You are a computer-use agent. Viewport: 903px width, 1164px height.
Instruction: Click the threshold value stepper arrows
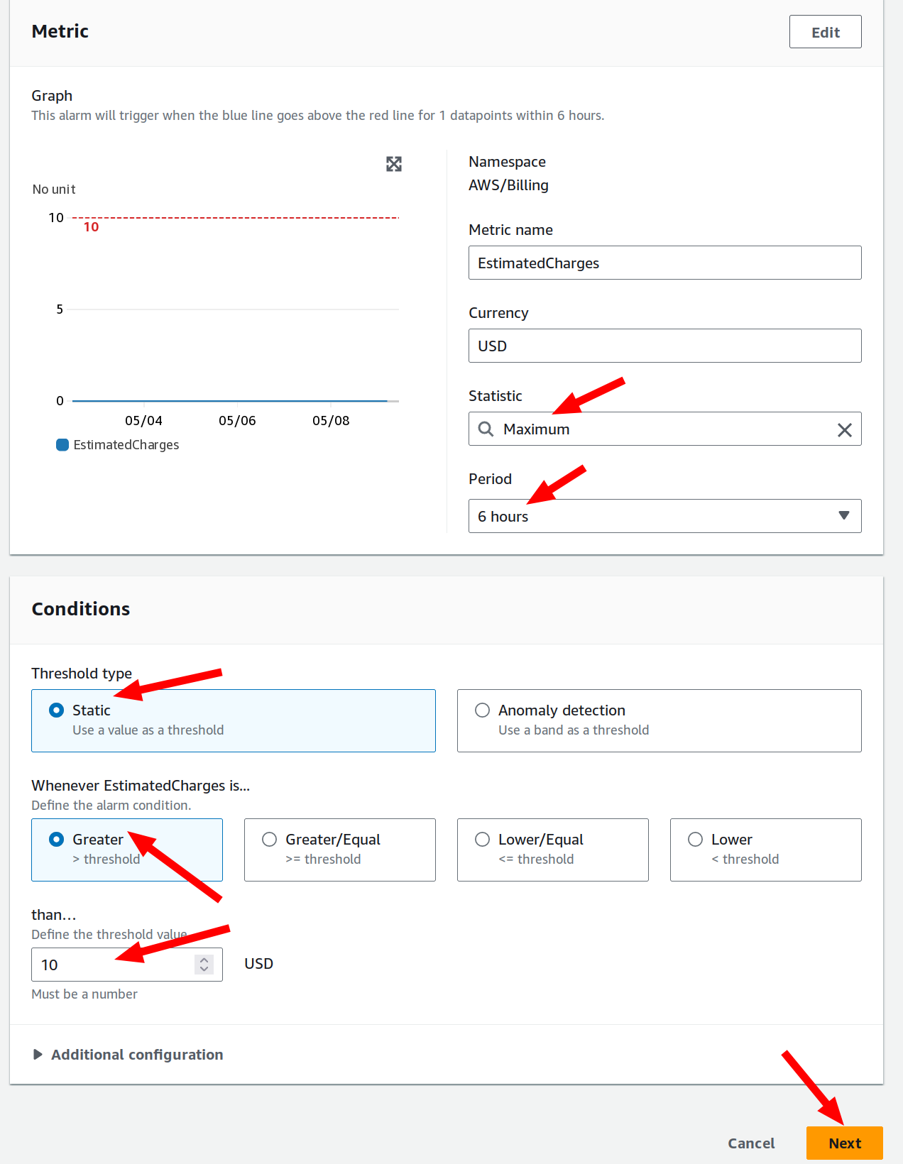pyautogui.click(x=204, y=964)
